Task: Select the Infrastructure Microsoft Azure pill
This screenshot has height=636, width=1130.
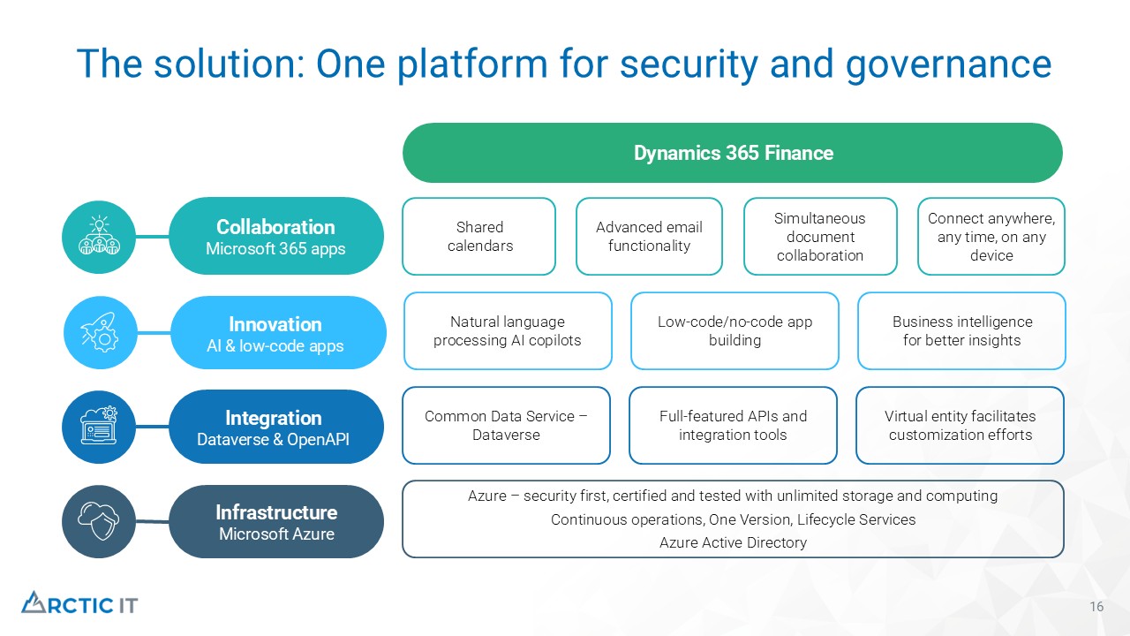Action: pos(275,521)
